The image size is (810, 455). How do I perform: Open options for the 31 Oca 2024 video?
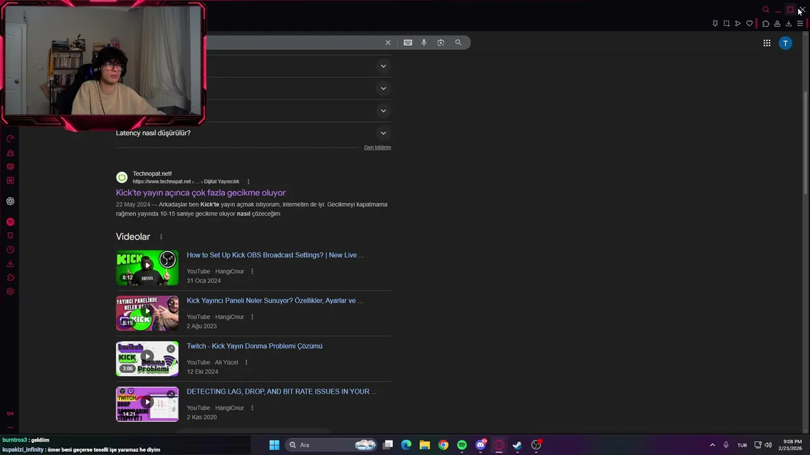(x=252, y=272)
